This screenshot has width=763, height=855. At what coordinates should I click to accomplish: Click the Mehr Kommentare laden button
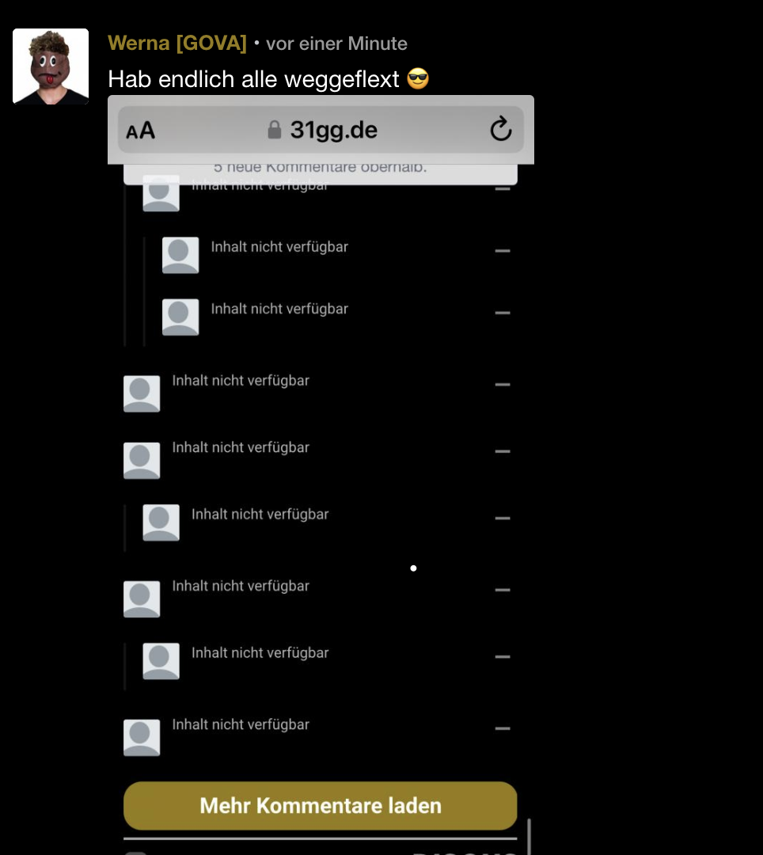(321, 805)
